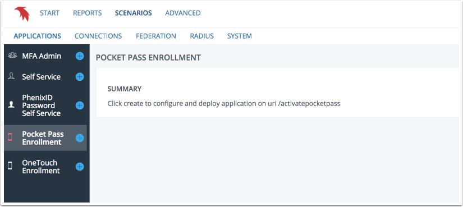Click the MFA Admin group icon

coord(12,55)
